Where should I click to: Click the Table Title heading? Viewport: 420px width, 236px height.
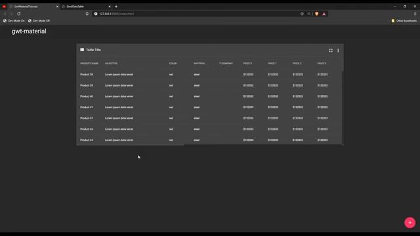pos(93,50)
